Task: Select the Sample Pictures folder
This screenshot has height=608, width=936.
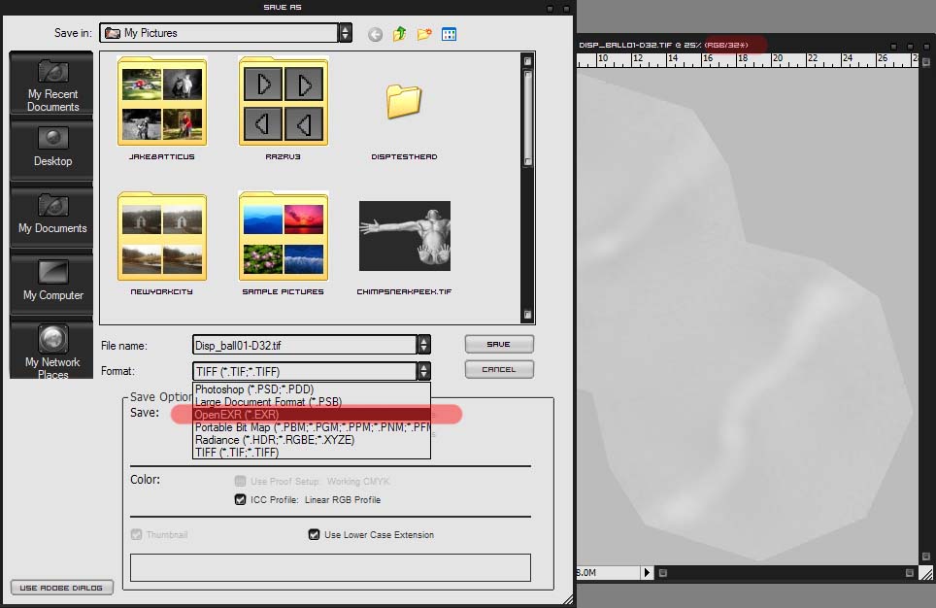Action: click(283, 243)
